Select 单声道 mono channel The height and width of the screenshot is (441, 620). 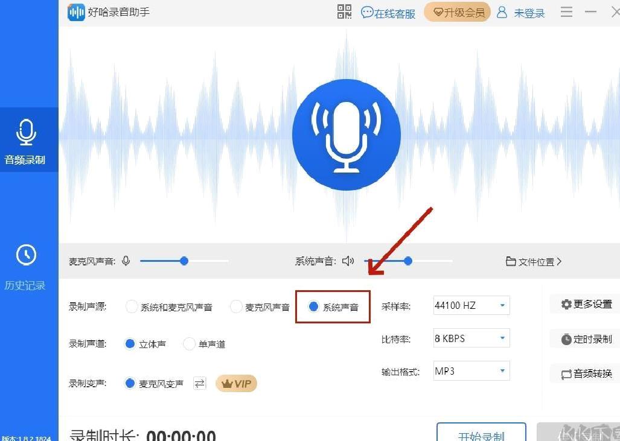[205, 344]
